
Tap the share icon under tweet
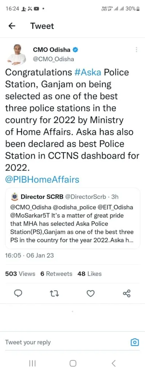126,294
